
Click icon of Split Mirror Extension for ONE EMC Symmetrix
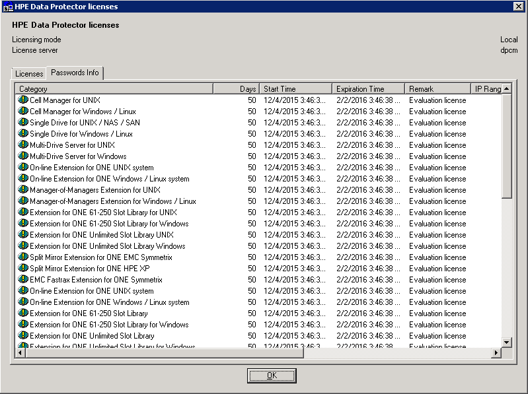[23, 257]
